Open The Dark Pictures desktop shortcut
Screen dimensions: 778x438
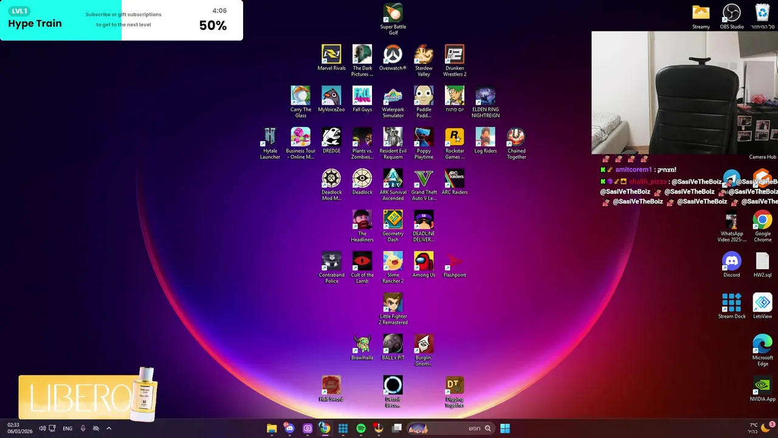point(362,60)
